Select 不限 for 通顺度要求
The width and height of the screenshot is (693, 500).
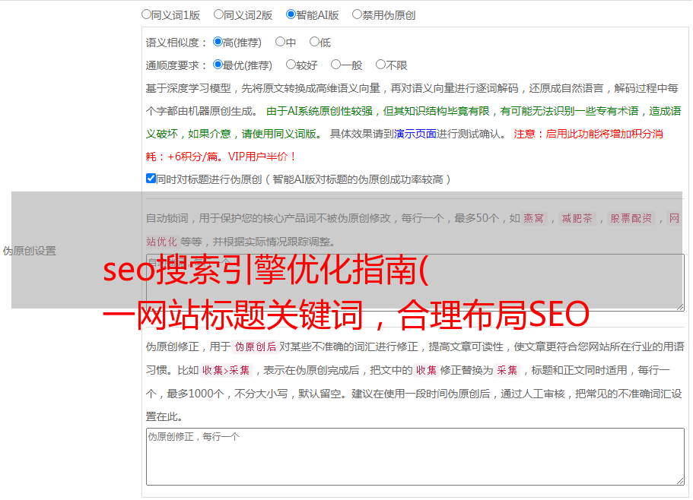tap(380, 65)
